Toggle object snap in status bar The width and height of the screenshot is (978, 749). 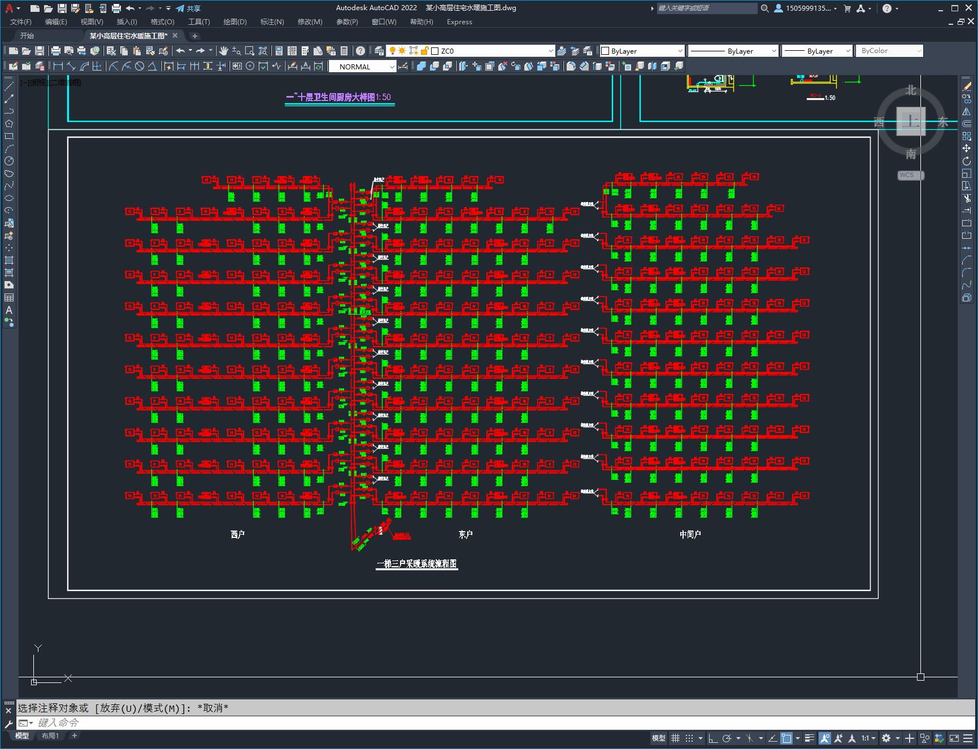point(786,738)
